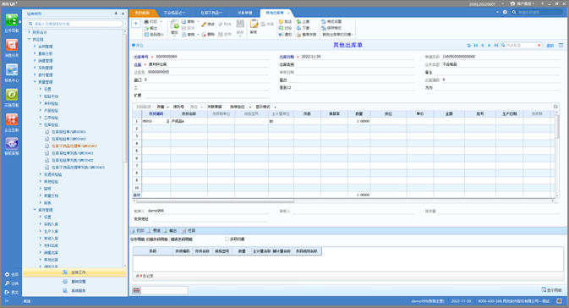Click the barcode icon at the bottom bar

click(x=136, y=290)
